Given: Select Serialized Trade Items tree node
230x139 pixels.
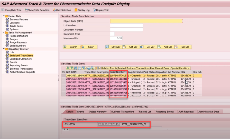Looking at the screenshot, I should pos(21,56).
